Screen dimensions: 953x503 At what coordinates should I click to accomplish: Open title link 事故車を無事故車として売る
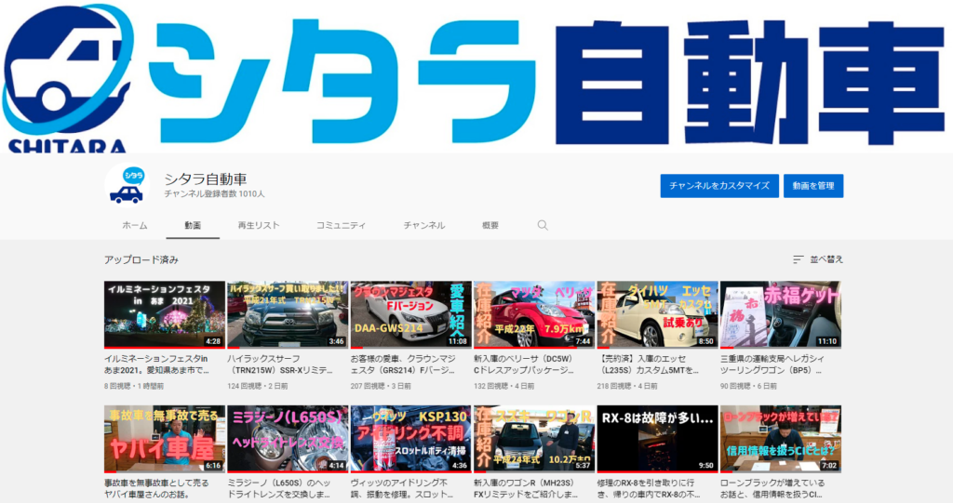[156, 489]
